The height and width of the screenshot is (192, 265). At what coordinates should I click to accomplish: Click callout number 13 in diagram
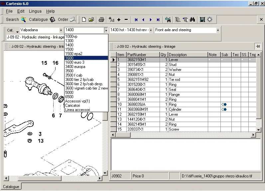tap(41, 141)
